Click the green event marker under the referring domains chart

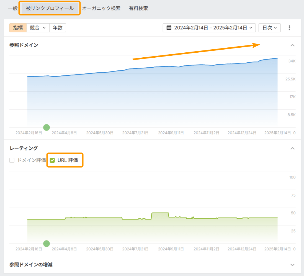[47, 127]
